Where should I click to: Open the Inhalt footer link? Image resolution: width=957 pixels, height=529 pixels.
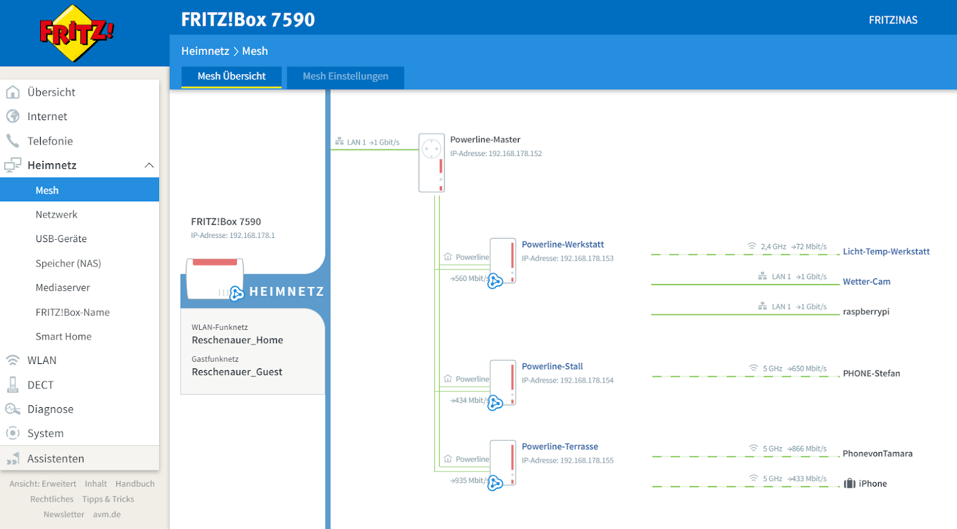point(96,484)
